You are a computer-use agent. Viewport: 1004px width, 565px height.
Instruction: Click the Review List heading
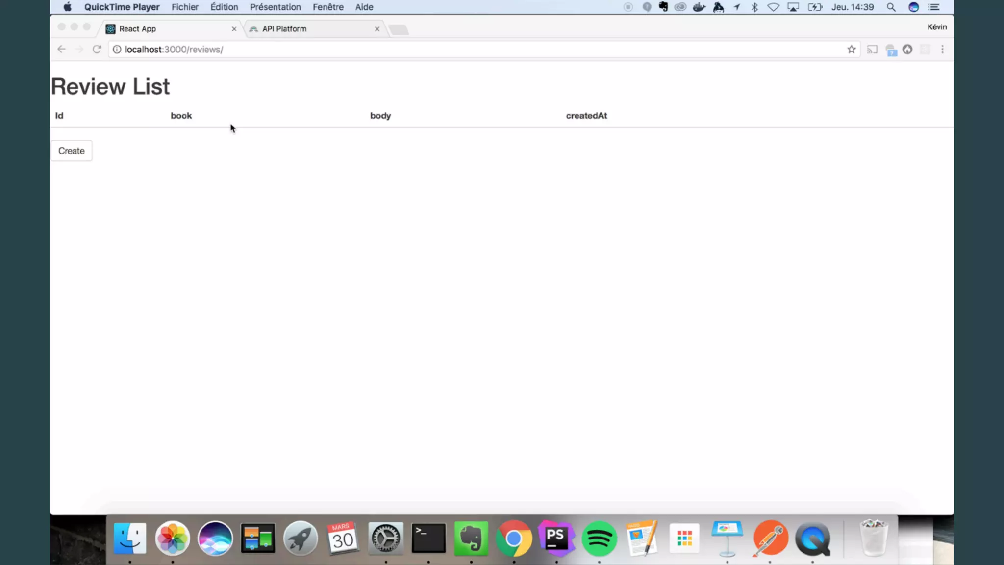(110, 86)
